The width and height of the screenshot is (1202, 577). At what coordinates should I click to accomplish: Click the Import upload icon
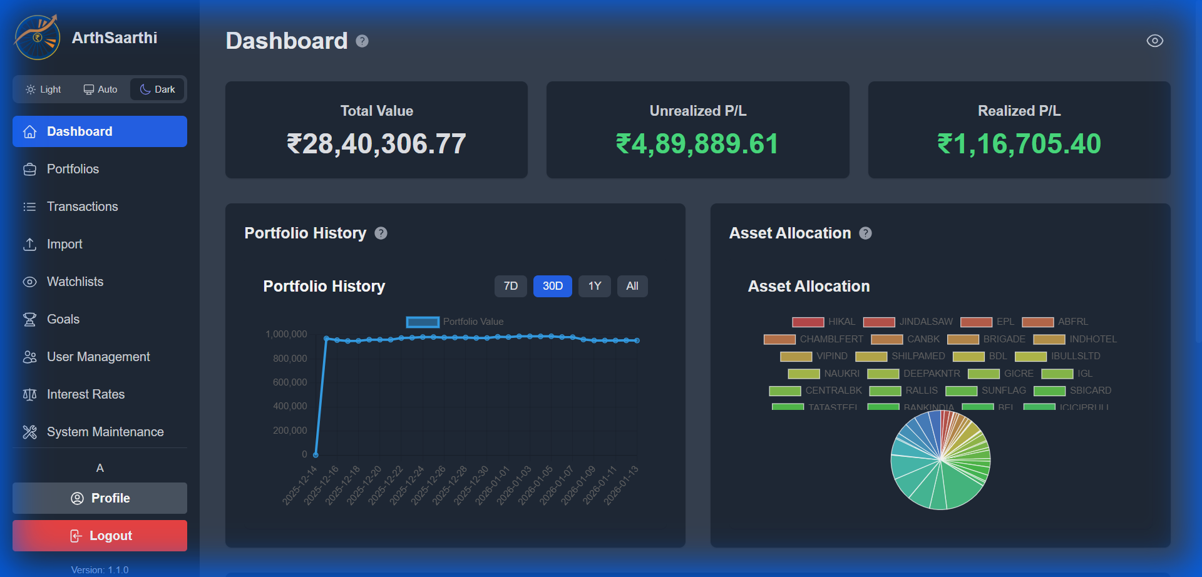click(29, 245)
